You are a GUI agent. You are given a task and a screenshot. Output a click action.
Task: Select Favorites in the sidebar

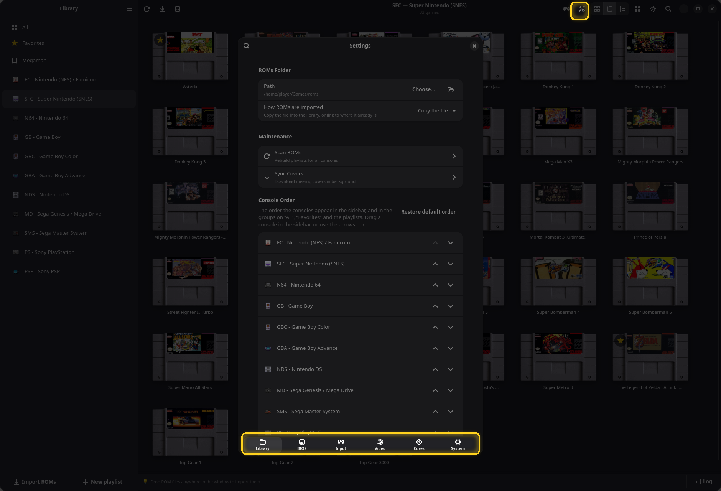tap(69, 43)
